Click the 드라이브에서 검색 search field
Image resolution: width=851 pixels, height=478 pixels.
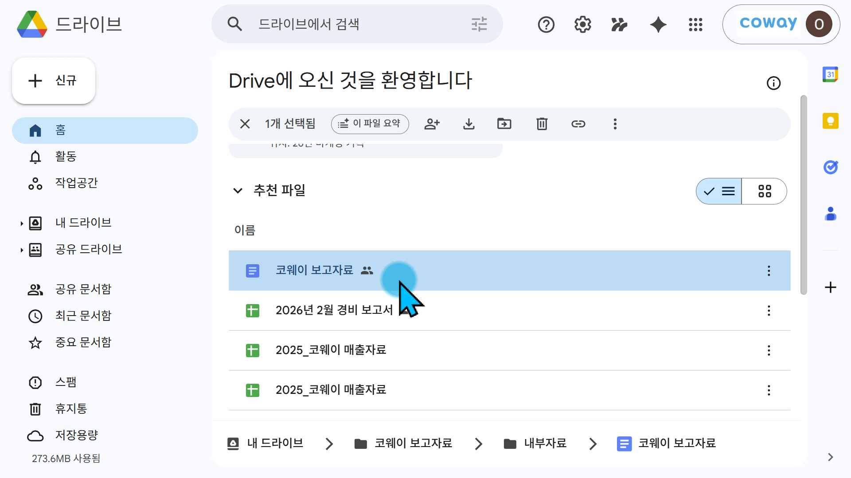(357, 24)
